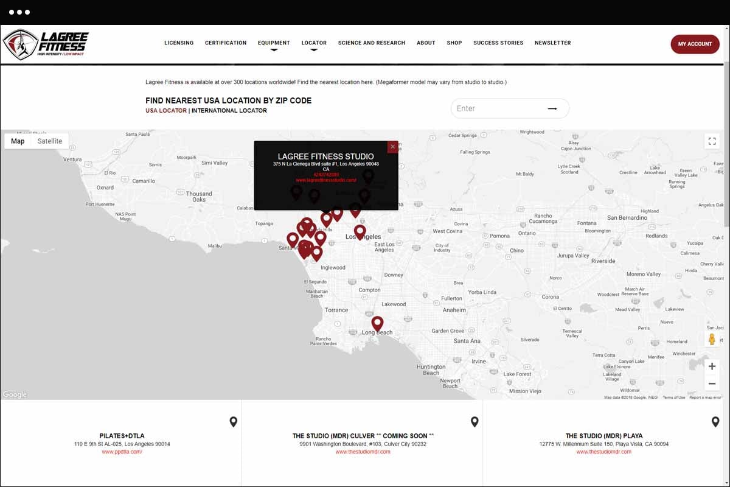730x487 pixels.
Task: Click the pin icon for The Studio Playa
Action: [x=715, y=422]
